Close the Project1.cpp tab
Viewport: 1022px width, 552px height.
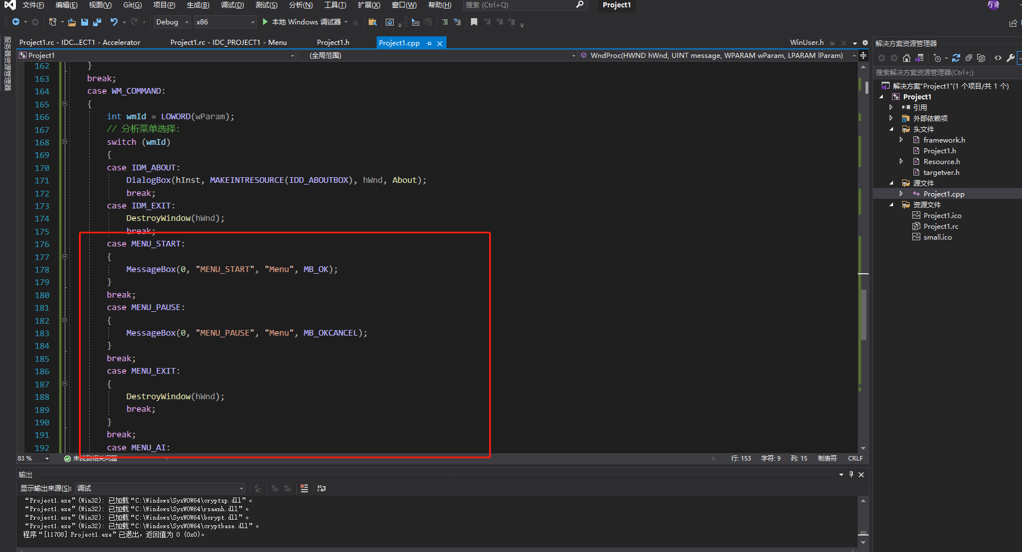tap(440, 43)
